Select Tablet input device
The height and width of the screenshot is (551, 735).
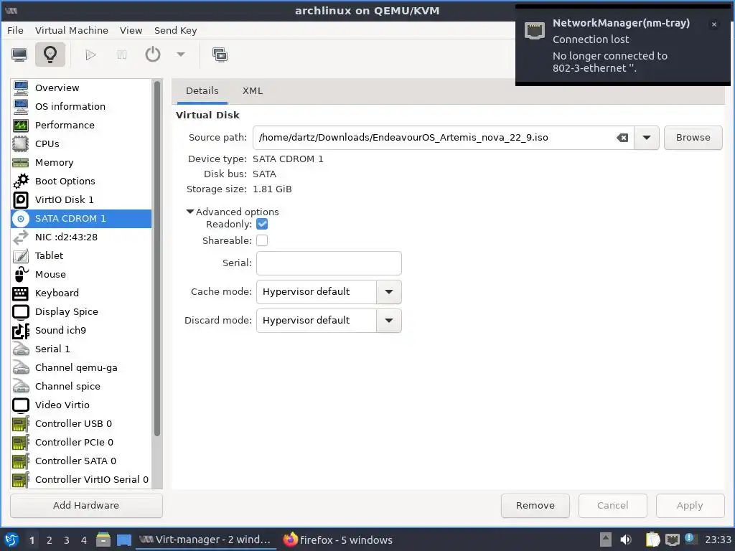coord(81,256)
